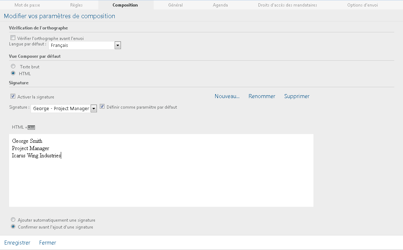The width and height of the screenshot is (403, 250).
Task: Open the Général settings tab
Action: click(175, 5)
